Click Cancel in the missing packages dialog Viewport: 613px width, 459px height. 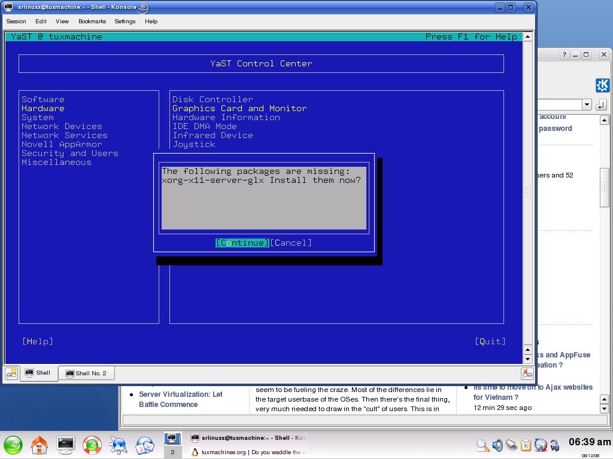pyautogui.click(x=291, y=243)
